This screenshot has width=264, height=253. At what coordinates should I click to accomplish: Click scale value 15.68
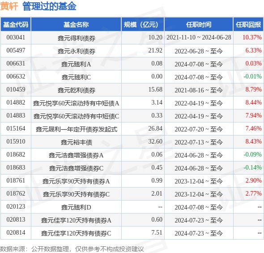click(x=155, y=89)
